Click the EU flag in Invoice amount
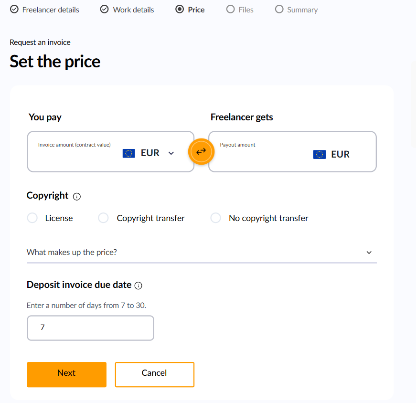The image size is (416, 403). pos(128,153)
